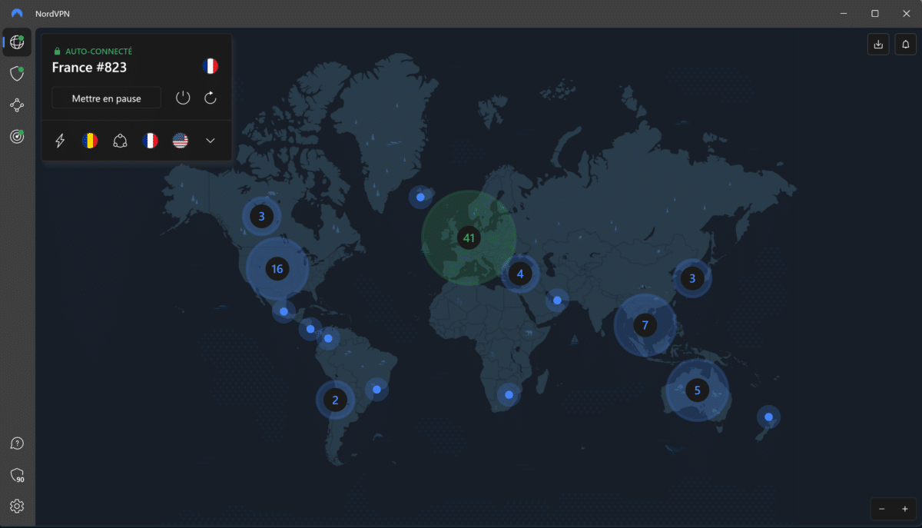
Task: Zoom in the map with plus button
Action: coord(905,509)
